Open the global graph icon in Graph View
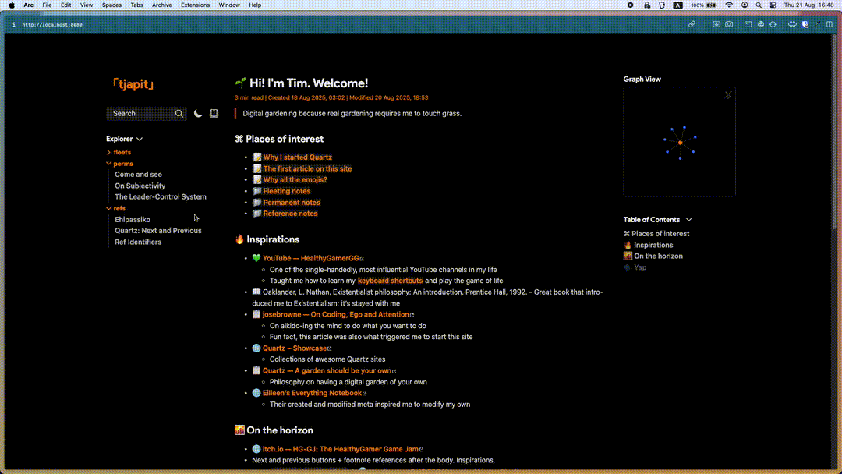The image size is (842, 474). point(727,95)
